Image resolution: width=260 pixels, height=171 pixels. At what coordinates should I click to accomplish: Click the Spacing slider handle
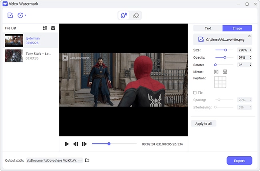[x=219, y=100]
